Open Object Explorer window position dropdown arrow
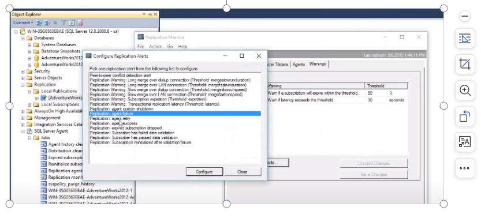481x218 pixels. click(x=144, y=14)
